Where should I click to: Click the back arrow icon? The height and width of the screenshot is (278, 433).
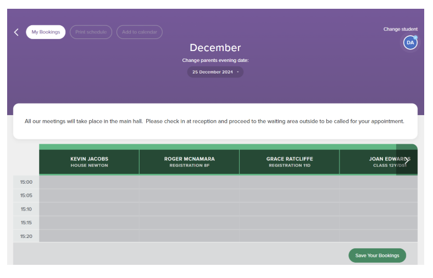point(16,32)
